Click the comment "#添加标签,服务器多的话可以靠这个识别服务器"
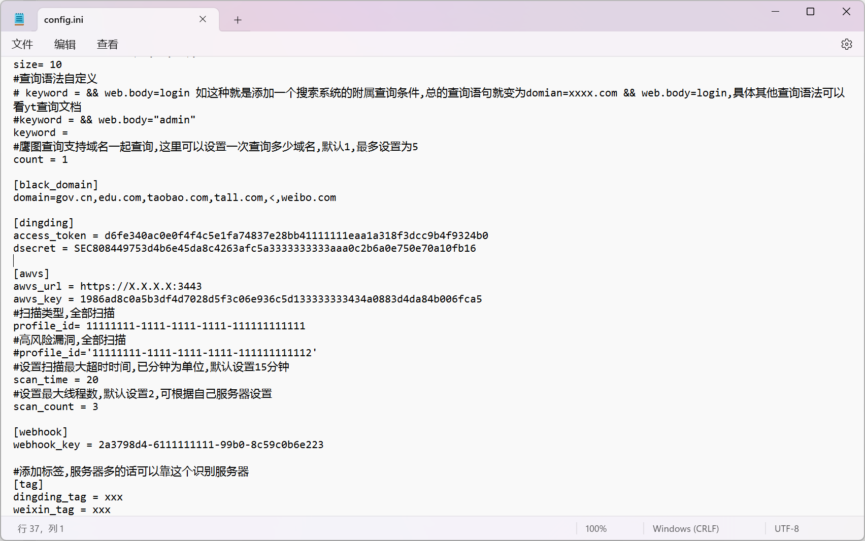865x541 pixels. [131, 471]
